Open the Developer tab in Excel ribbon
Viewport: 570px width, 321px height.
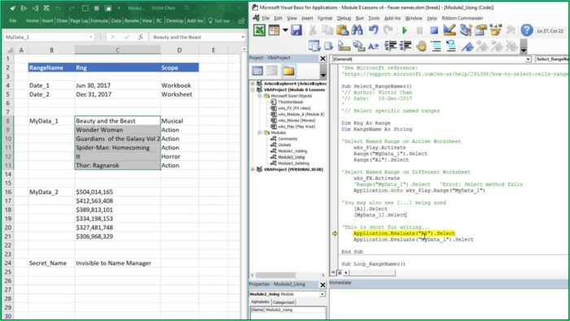pos(175,21)
